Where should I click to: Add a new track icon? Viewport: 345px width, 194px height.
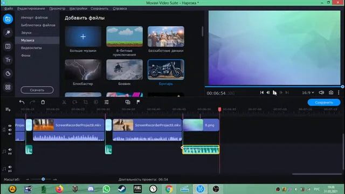click(x=8, y=109)
